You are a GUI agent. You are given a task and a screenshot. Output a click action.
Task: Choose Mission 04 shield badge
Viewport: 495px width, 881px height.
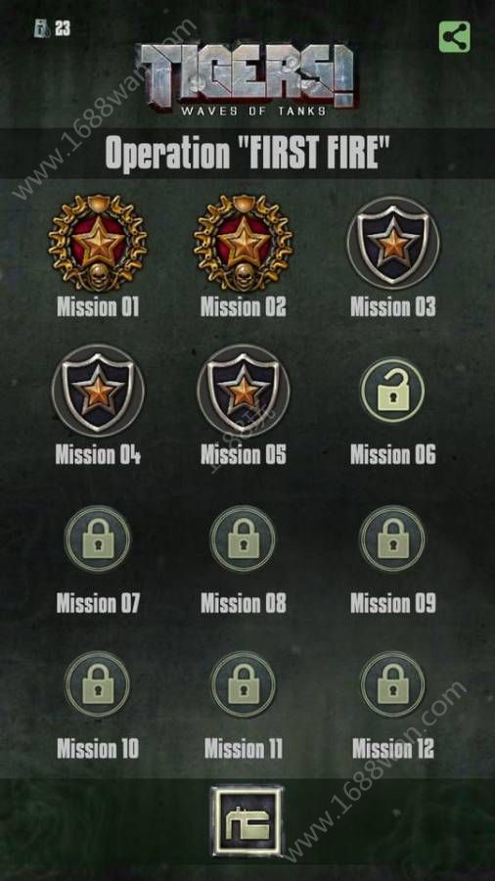pos(98,391)
